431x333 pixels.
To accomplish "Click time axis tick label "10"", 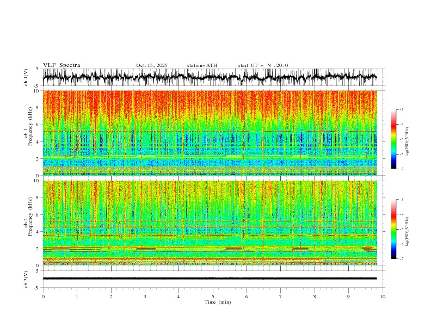I will [x=383, y=297].
